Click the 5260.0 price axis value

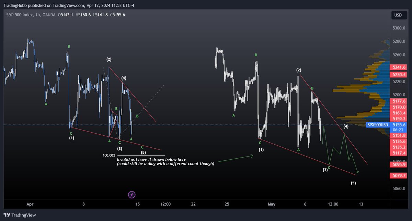(x=399, y=55)
